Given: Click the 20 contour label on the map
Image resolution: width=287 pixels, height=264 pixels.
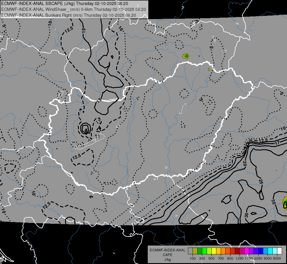Looking at the screenshot, I should pyautogui.click(x=244, y=164).
